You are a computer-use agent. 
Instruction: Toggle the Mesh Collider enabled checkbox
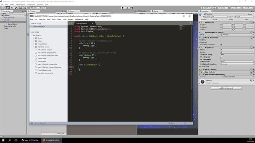coord(204,70)
